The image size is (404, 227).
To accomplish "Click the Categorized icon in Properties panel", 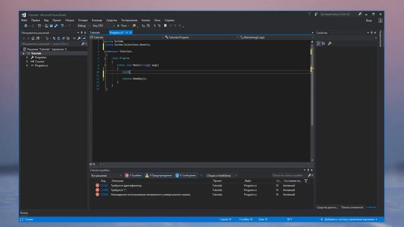I will [318, 44].
